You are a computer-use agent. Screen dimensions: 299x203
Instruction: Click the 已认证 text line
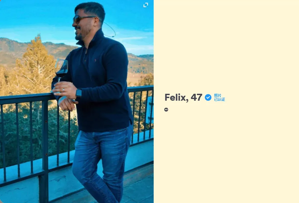(x=219, y=99)
